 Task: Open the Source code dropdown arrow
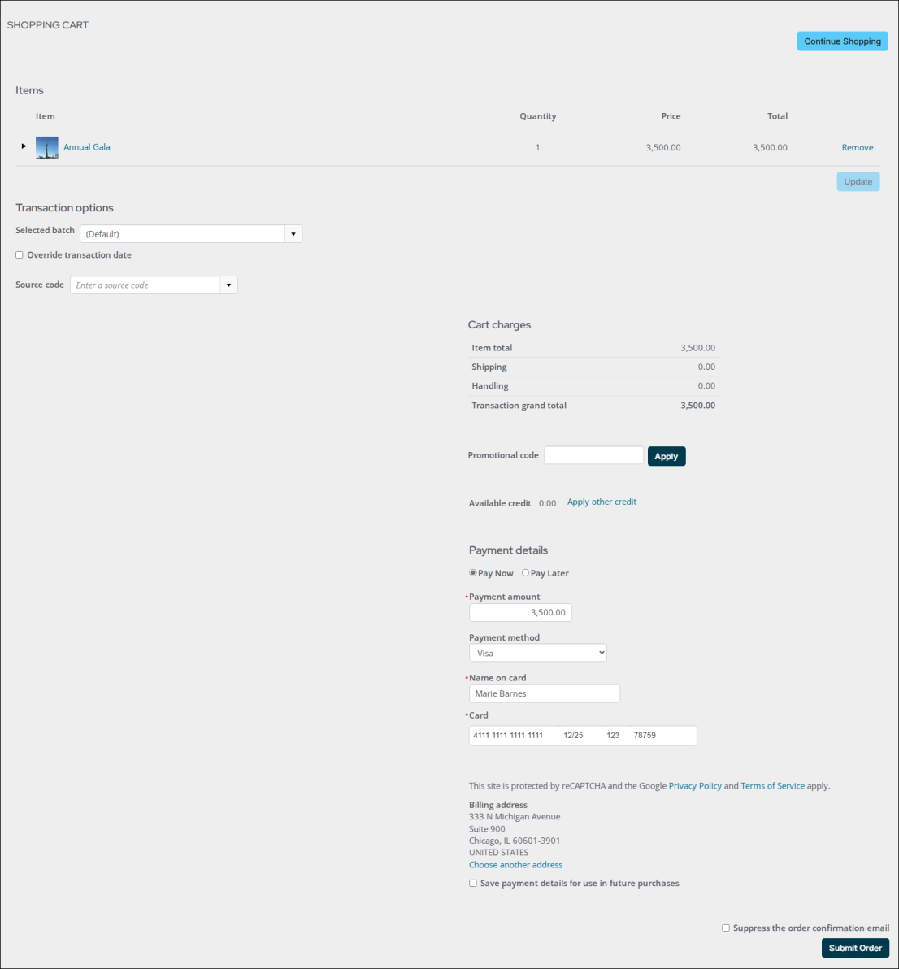coord(228,285)
